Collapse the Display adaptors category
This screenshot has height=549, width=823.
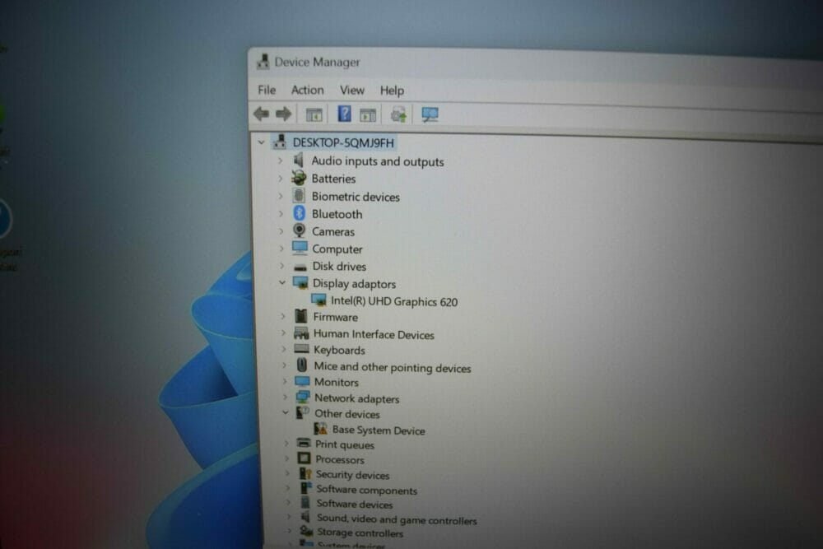tap(282, 282)
